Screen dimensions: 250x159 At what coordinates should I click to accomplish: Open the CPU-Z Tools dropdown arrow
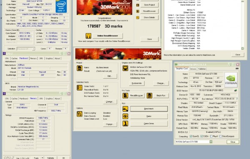coord(42,158)
